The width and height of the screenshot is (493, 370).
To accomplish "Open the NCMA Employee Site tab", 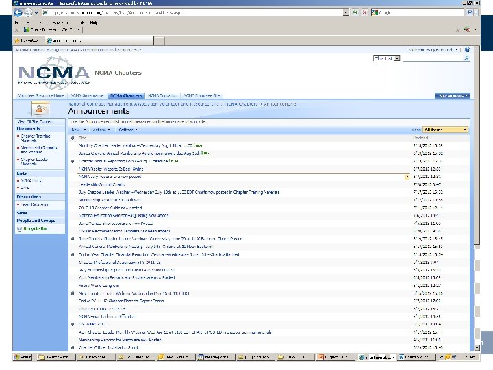I will 202,95.
